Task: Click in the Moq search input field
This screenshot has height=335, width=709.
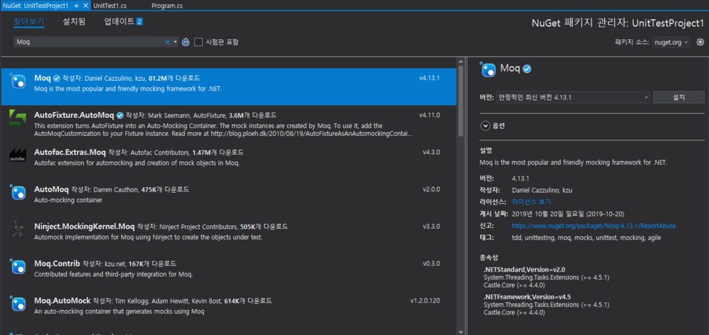Action: point(89,42)
